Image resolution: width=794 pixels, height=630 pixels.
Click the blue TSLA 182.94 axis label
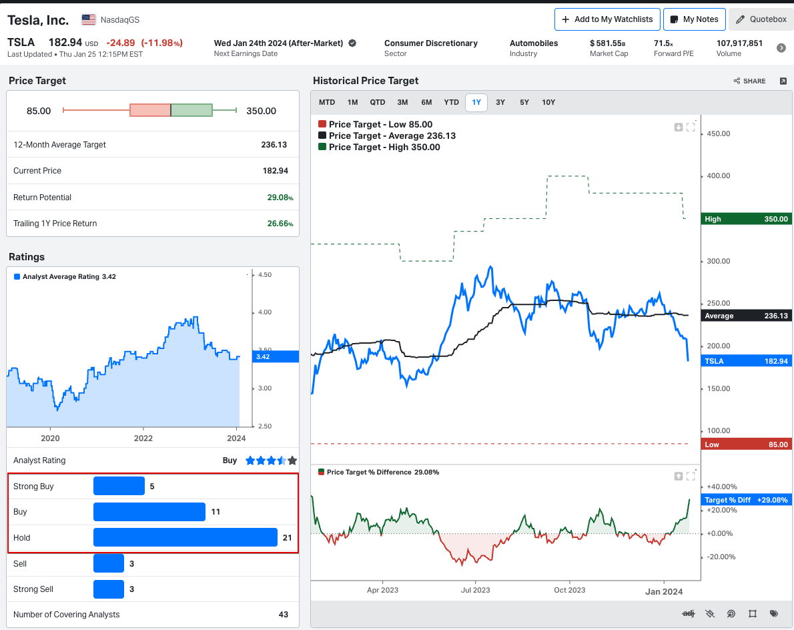click(747, 361)
